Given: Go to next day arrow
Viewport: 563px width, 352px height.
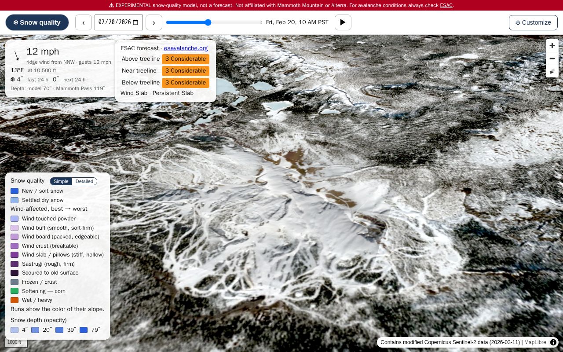Looking at the screenshot, I should (154, 22).
